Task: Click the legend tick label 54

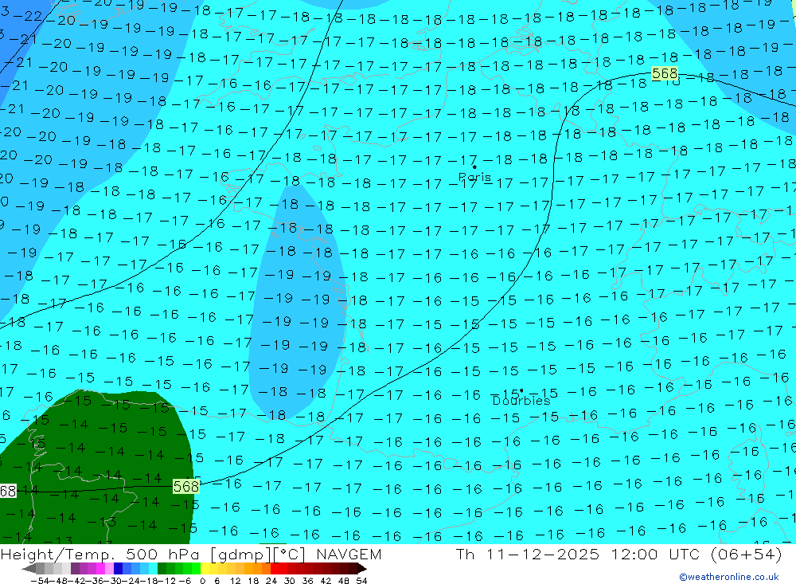Action: coord(361,581)
